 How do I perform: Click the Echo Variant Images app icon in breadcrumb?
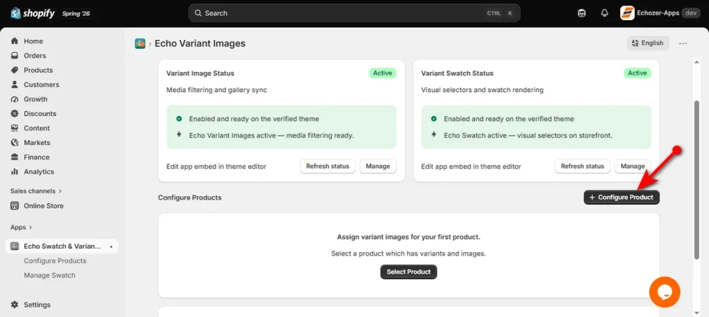(x=140, y=44)
